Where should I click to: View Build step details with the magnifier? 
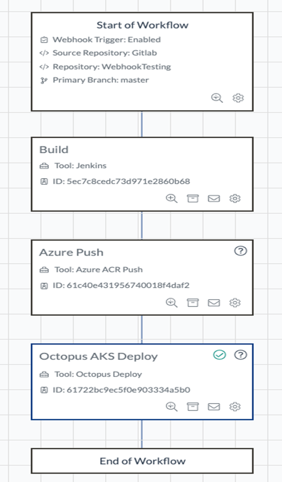tap(171, 198)
